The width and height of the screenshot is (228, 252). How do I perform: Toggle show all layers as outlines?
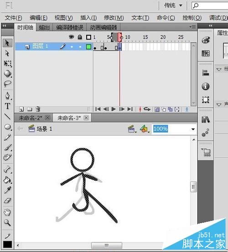coord(88,38)
